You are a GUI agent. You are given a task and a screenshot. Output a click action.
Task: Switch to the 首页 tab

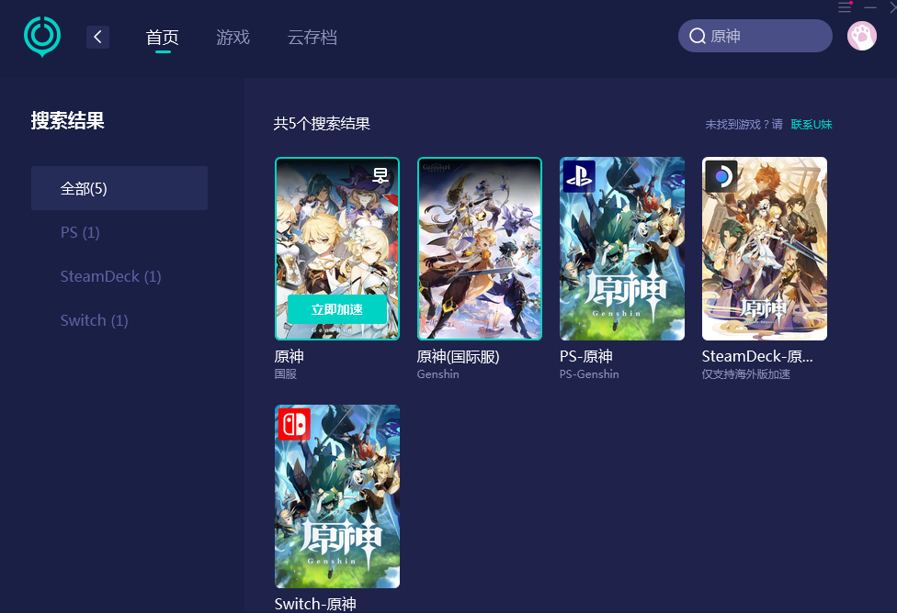pos(163,37)
